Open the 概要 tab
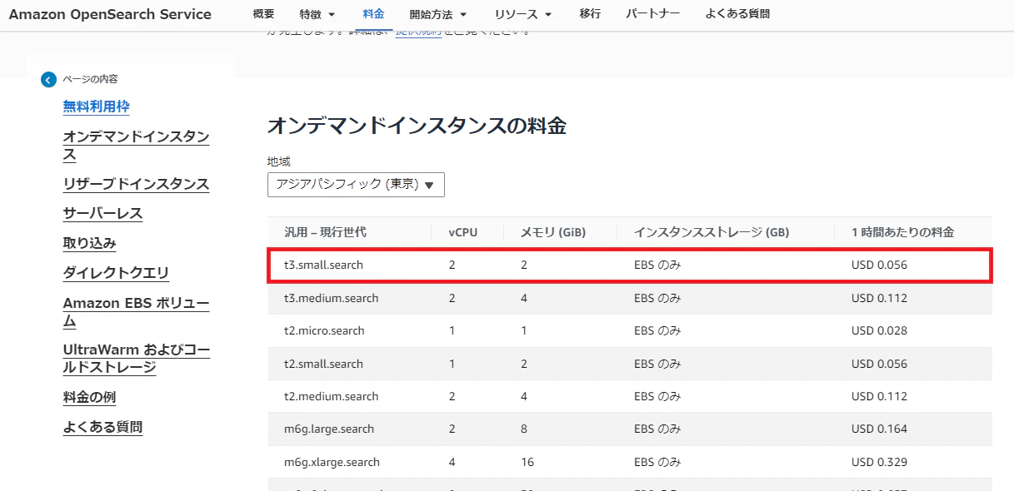Viewport: 1014px width, 491px height. pos(263,14)
